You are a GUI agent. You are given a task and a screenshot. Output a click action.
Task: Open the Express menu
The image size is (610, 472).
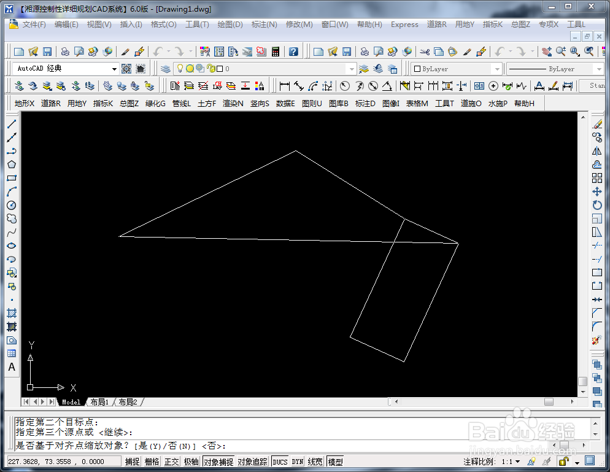pos(404,25)
